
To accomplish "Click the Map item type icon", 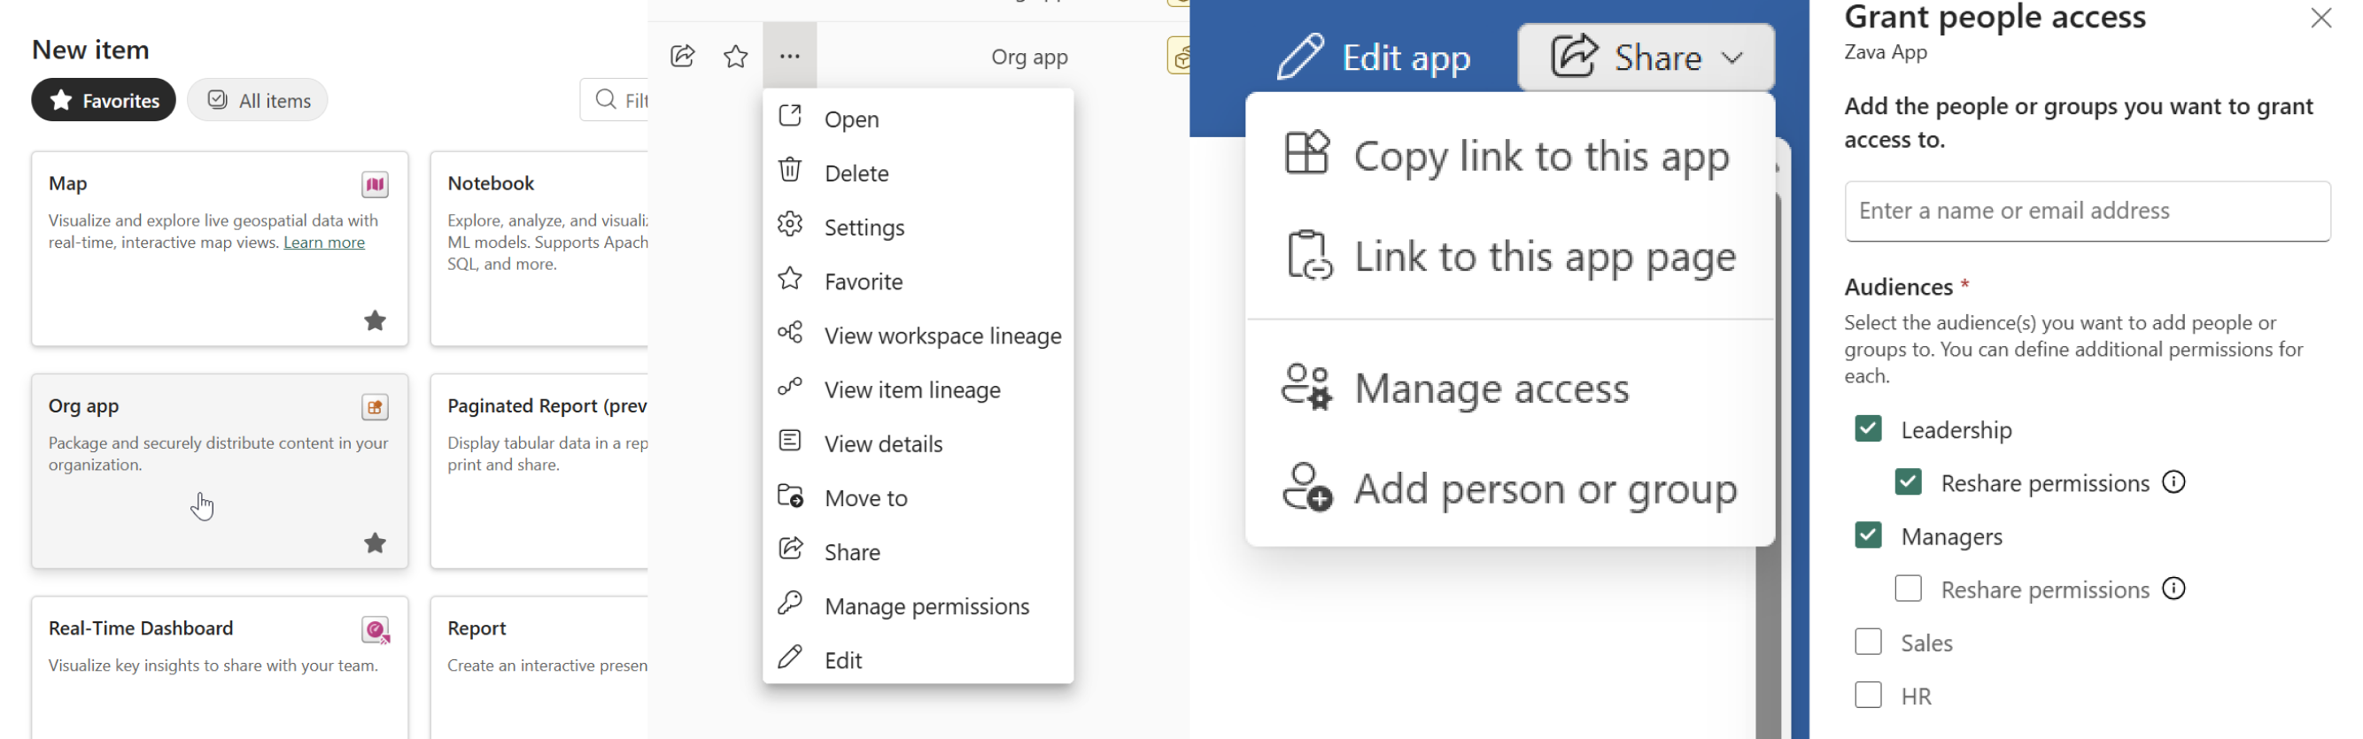I will [x=375, y=184].
